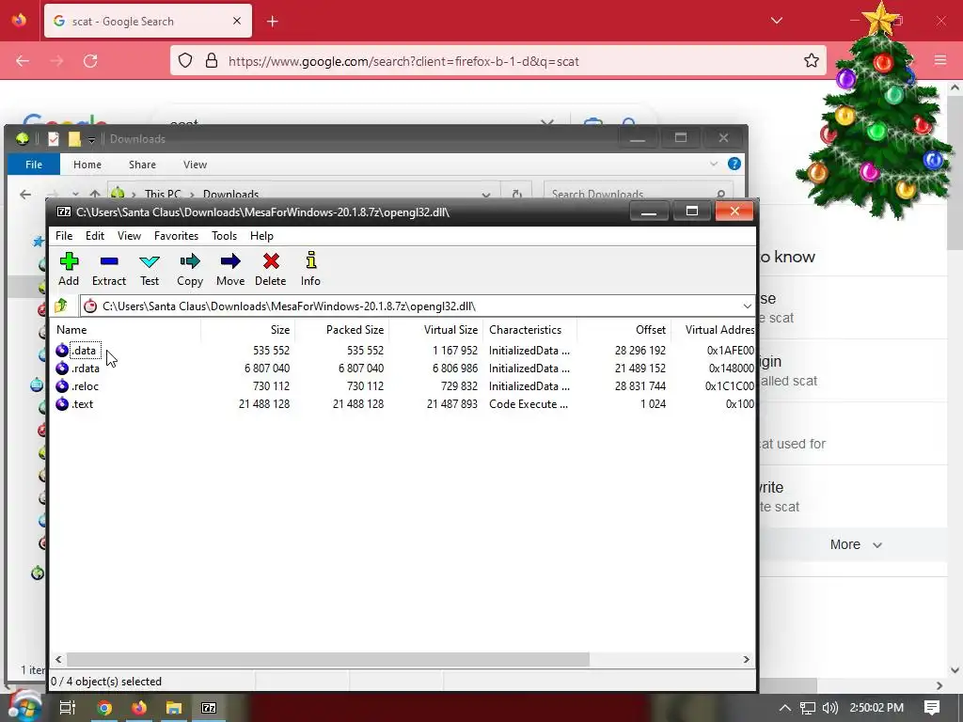
Task: Open Chrome from the taskbar
Action: point(104,708)
